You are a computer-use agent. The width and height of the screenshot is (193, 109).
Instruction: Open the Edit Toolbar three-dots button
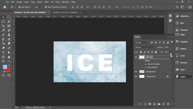coord(9,61)
